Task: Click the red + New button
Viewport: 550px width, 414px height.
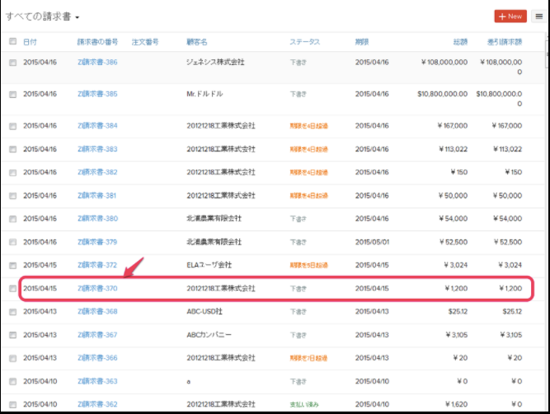Action: point(510,16)
